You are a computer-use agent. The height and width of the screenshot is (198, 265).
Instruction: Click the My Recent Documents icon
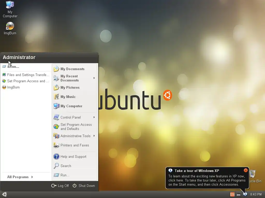[x=56, y=78]
